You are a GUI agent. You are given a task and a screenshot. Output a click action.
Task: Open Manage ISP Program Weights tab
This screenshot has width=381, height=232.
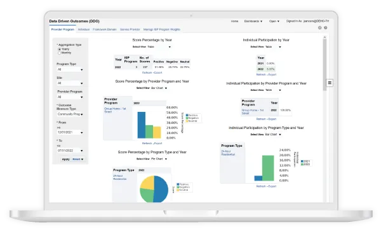click(x=162, y=29)
